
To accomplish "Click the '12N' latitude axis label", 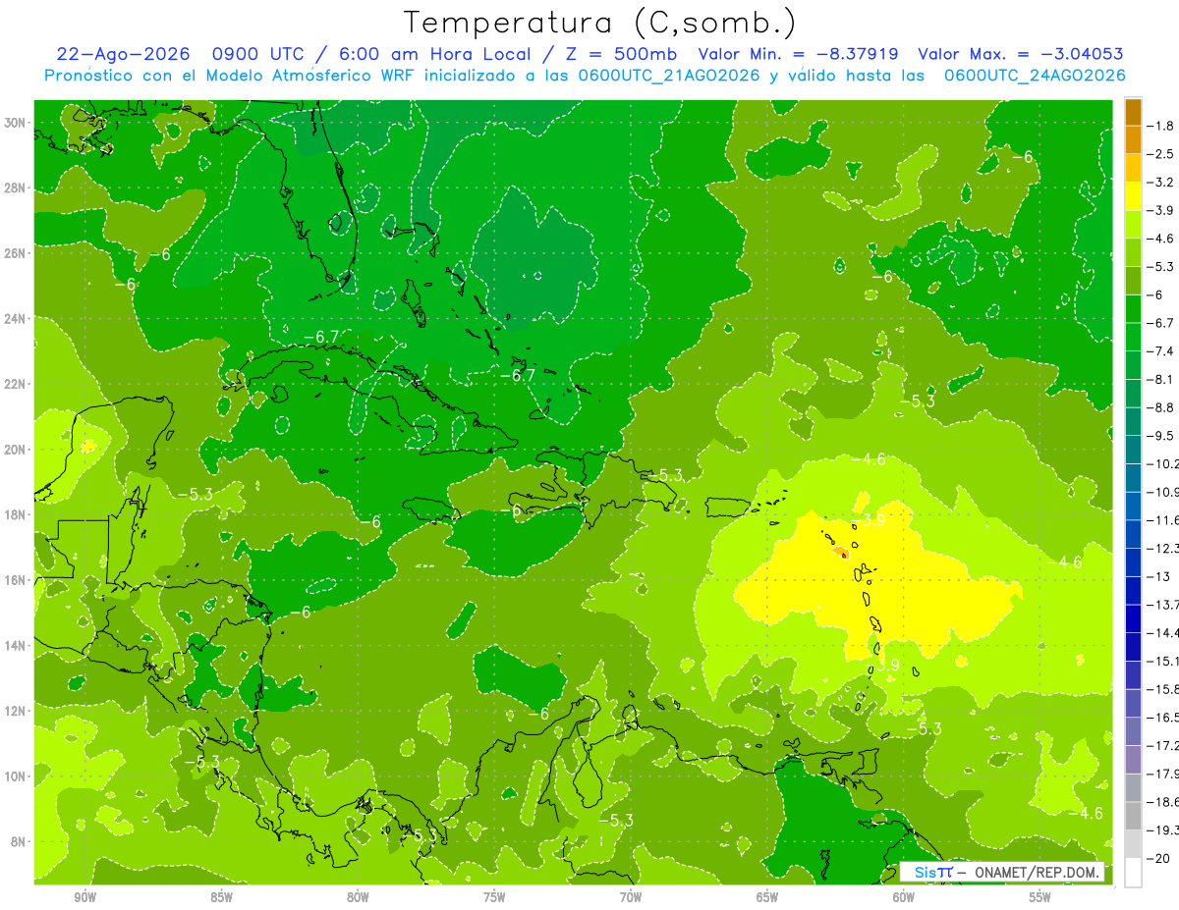I will pos(15,711).
